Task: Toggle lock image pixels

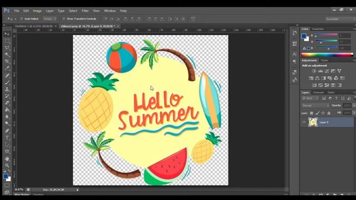Action: [x=318, y=113]
